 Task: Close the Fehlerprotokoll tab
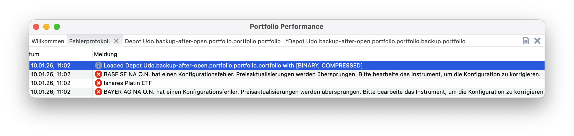click(x=116, y=41)
